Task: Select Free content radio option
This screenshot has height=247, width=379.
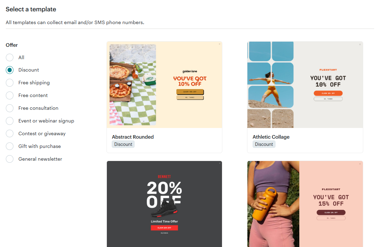Action: [10, 95]
